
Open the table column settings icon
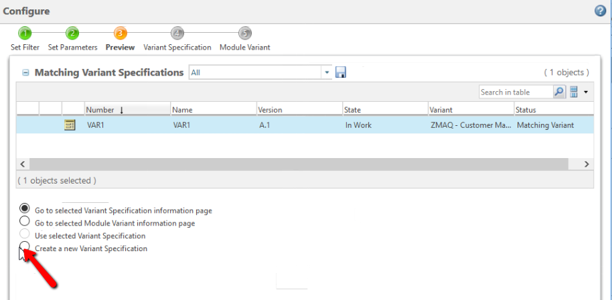coord(574,92)
